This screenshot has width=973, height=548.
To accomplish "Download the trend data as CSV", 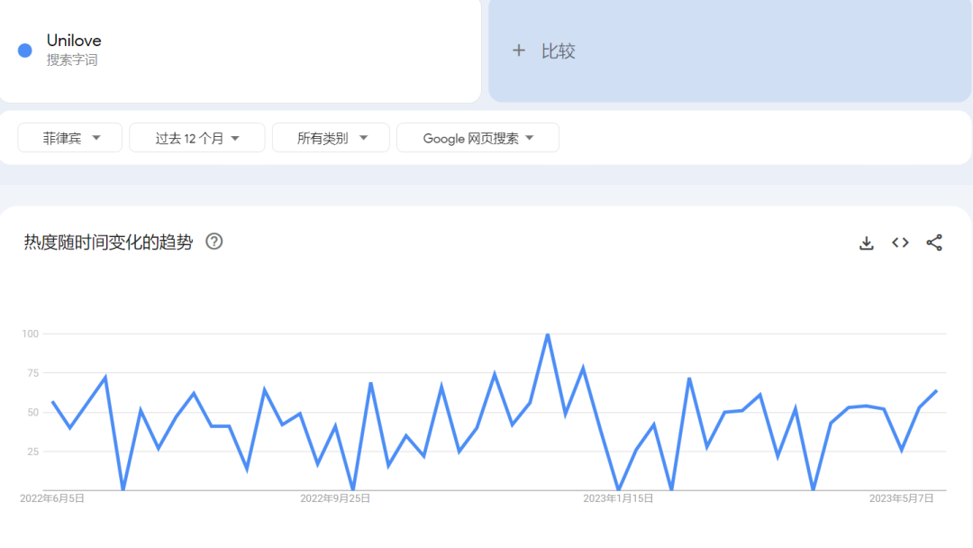I will [866, 242].
